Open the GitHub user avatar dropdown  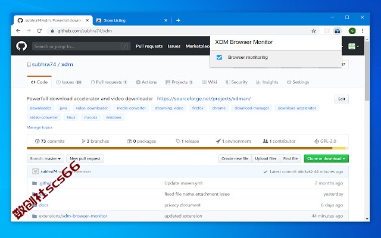[x=353, y=46]
